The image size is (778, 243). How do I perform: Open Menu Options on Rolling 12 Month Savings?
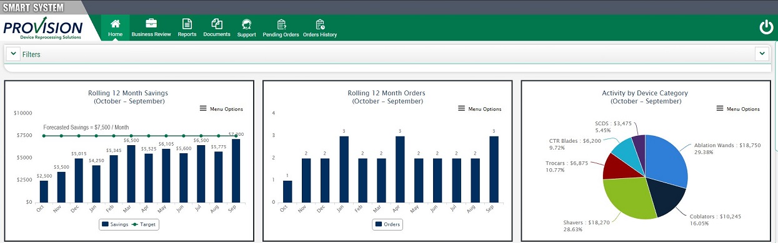[x=221, y=109]
